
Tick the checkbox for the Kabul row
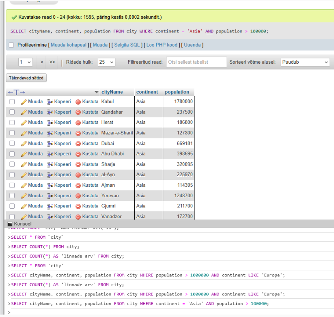pos(12,101)
